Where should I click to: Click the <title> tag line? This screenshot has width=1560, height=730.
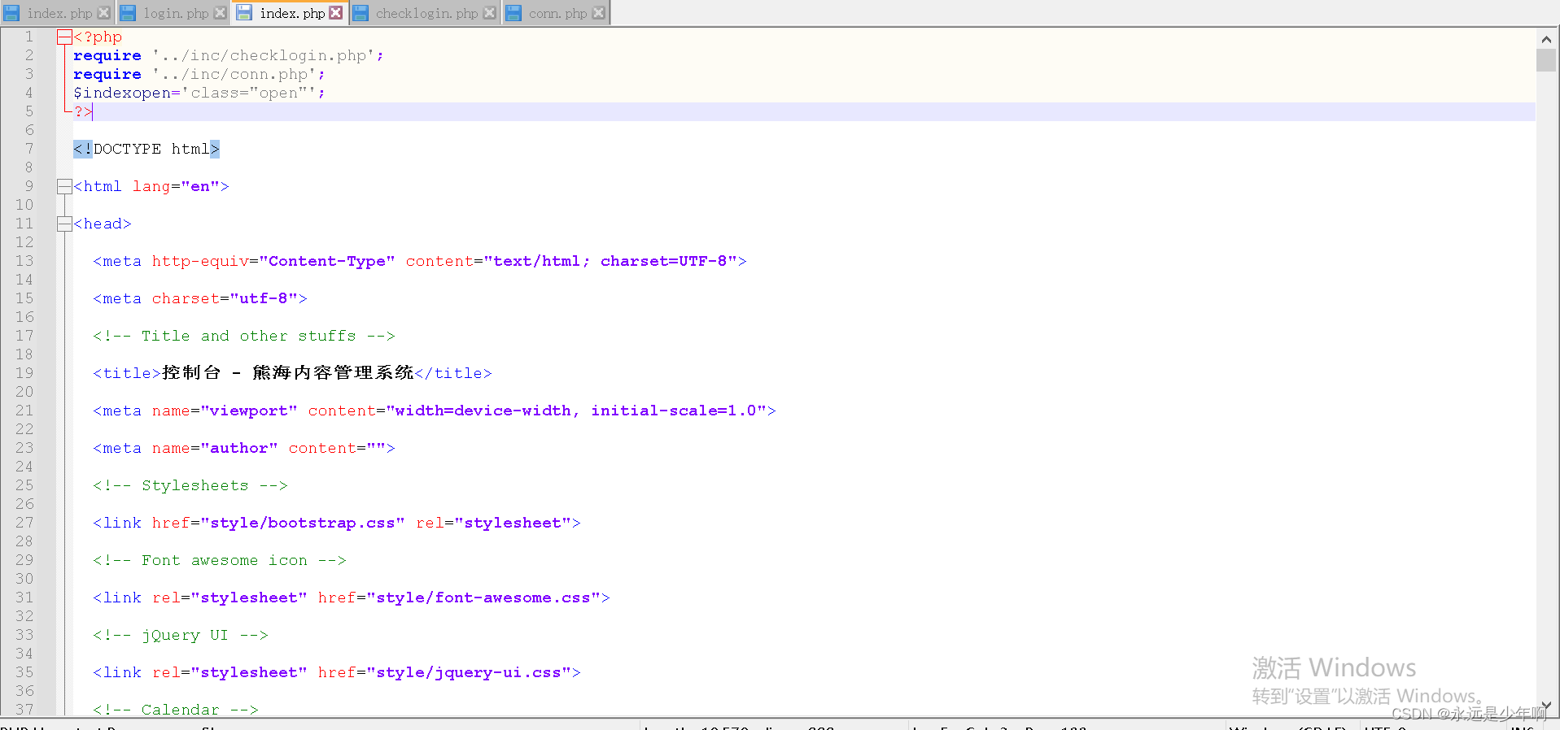pos(292,373)
